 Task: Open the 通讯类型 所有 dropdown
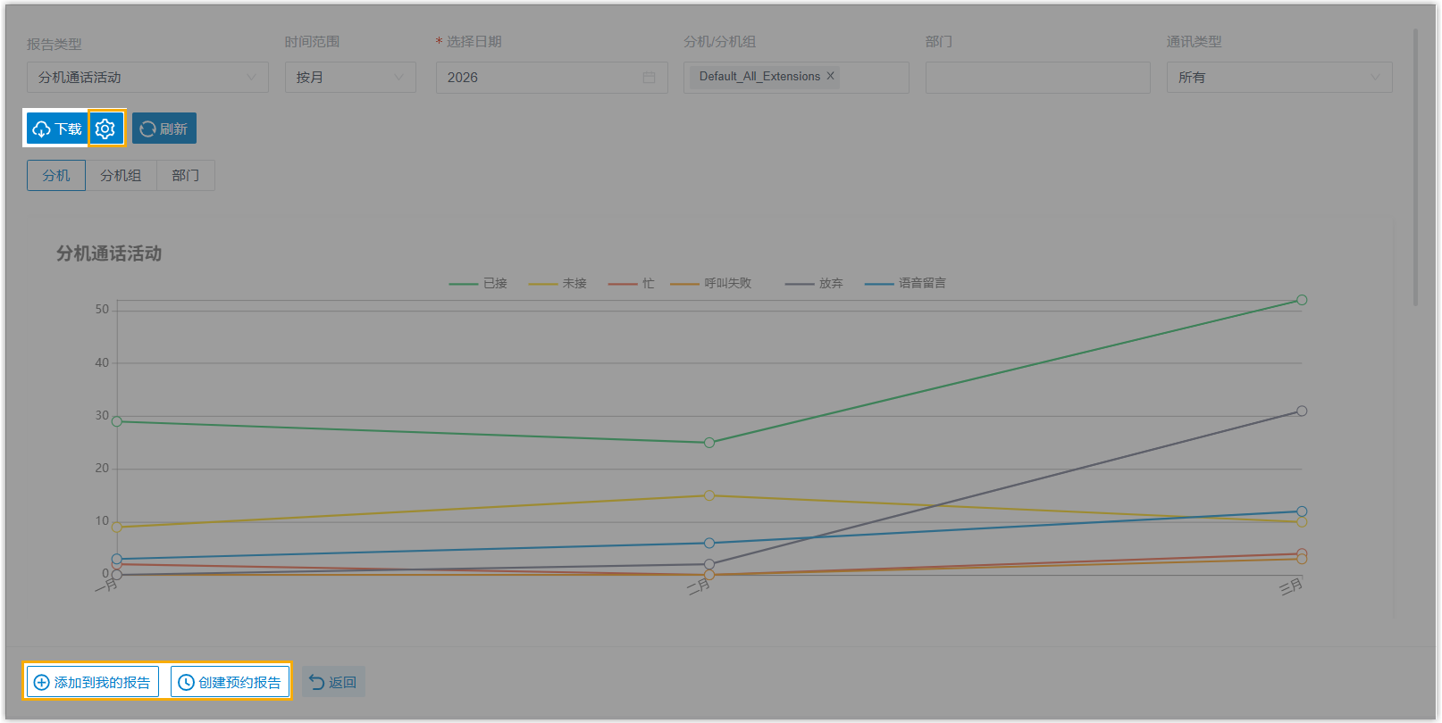tap(1279, 78)
